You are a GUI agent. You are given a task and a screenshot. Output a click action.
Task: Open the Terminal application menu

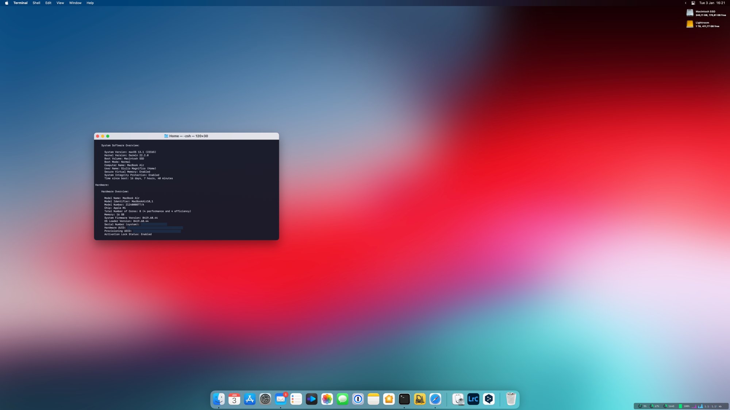pyautogui.click(x=20, y=3)
